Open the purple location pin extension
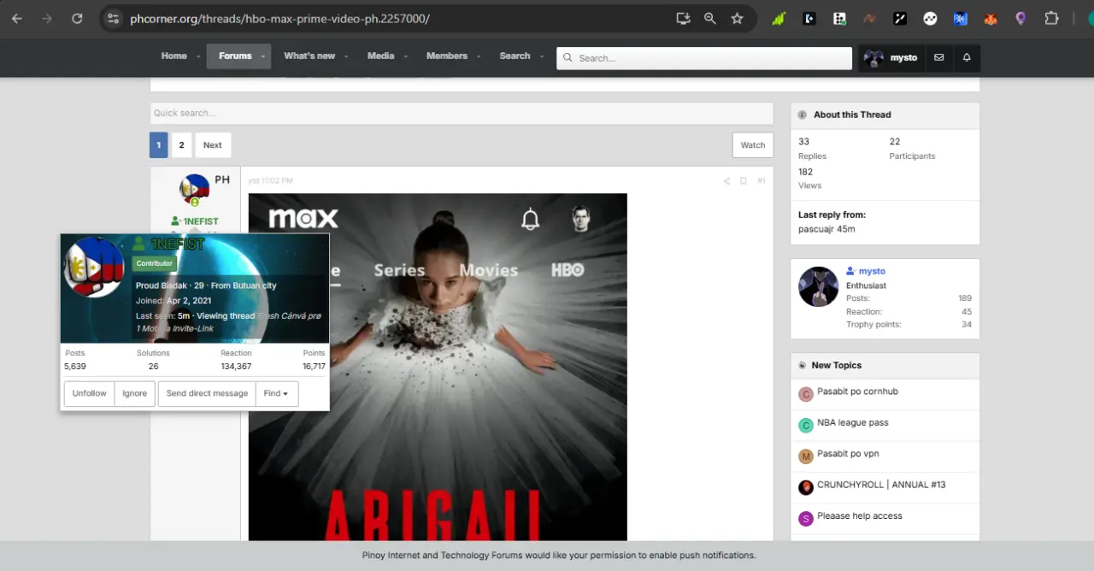This screenshot has width=1094, height=571. tap(1020, 18)
